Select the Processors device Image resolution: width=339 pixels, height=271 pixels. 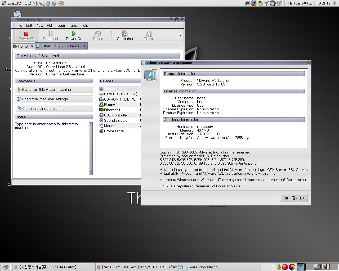(x=120, y=131)
